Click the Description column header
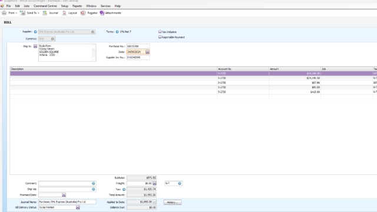Viewport: 377px width, 212px height. [114, 69]
